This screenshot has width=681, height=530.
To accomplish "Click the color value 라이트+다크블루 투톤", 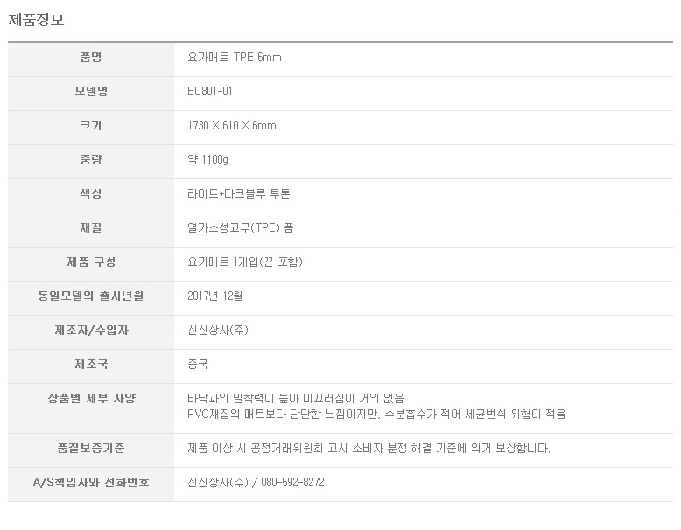I will tap(239, 194).
